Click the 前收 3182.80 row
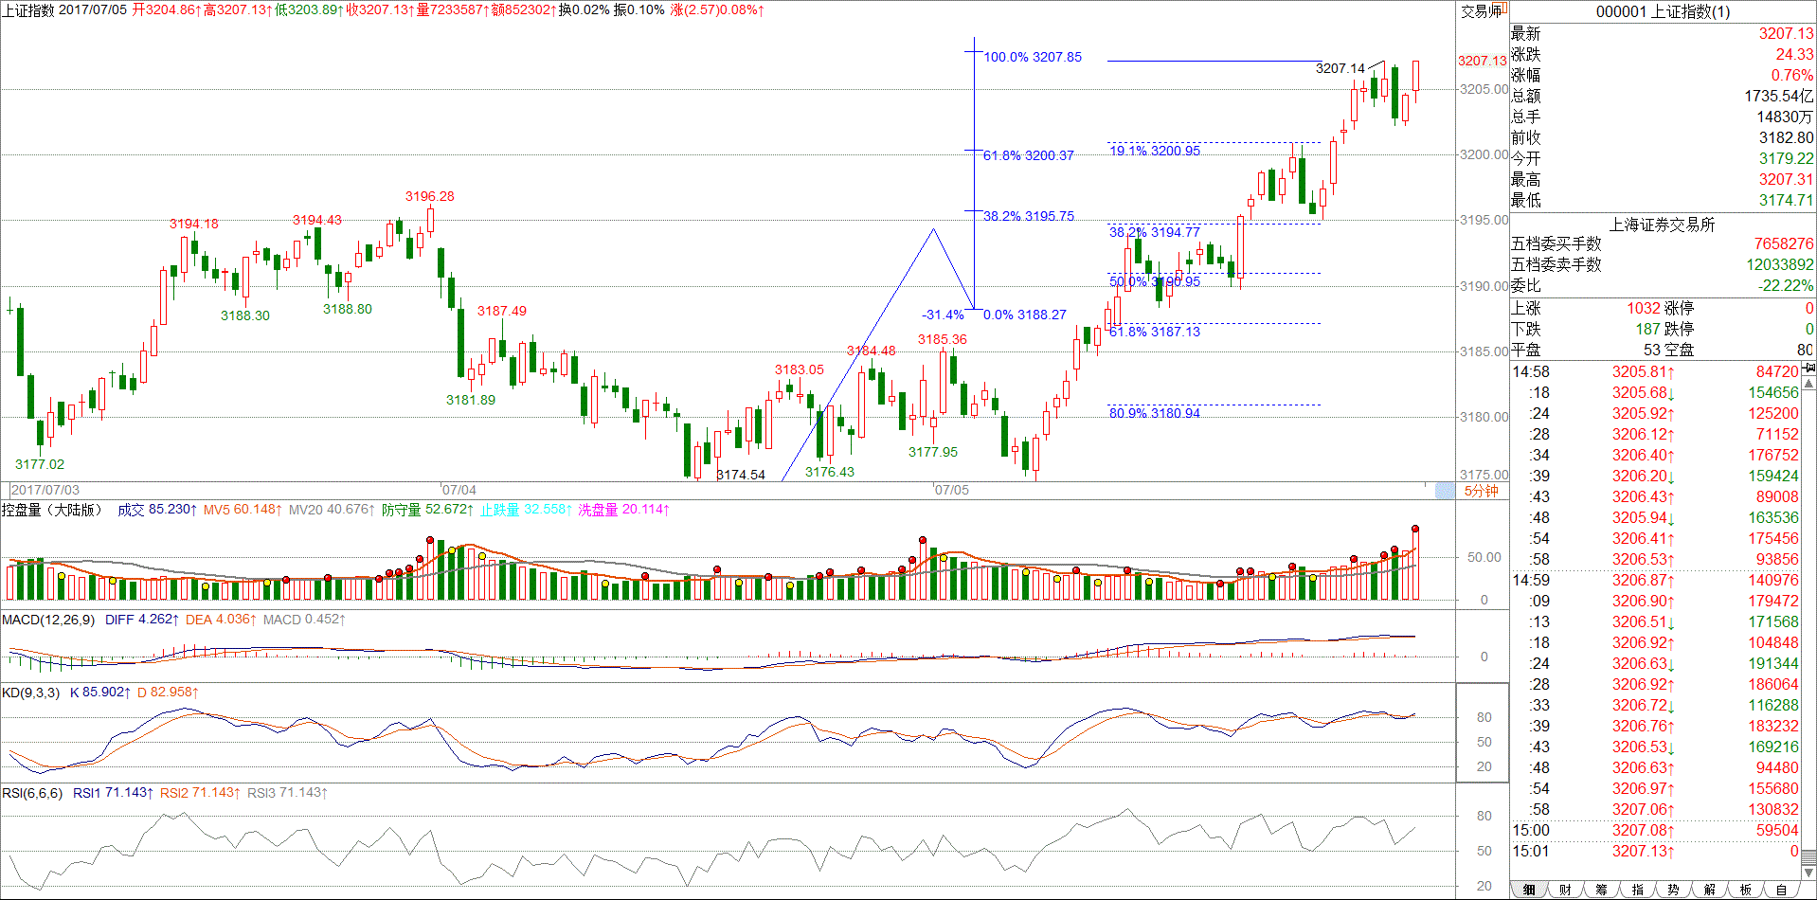 coord(1663,137)
